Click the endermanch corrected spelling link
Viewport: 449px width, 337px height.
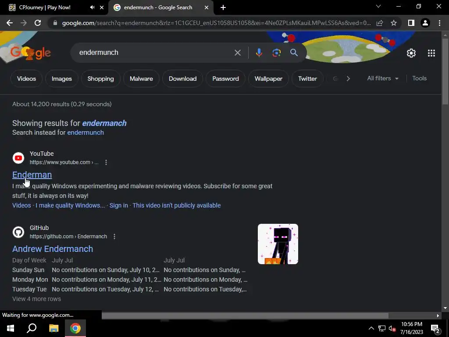[104, 123]
